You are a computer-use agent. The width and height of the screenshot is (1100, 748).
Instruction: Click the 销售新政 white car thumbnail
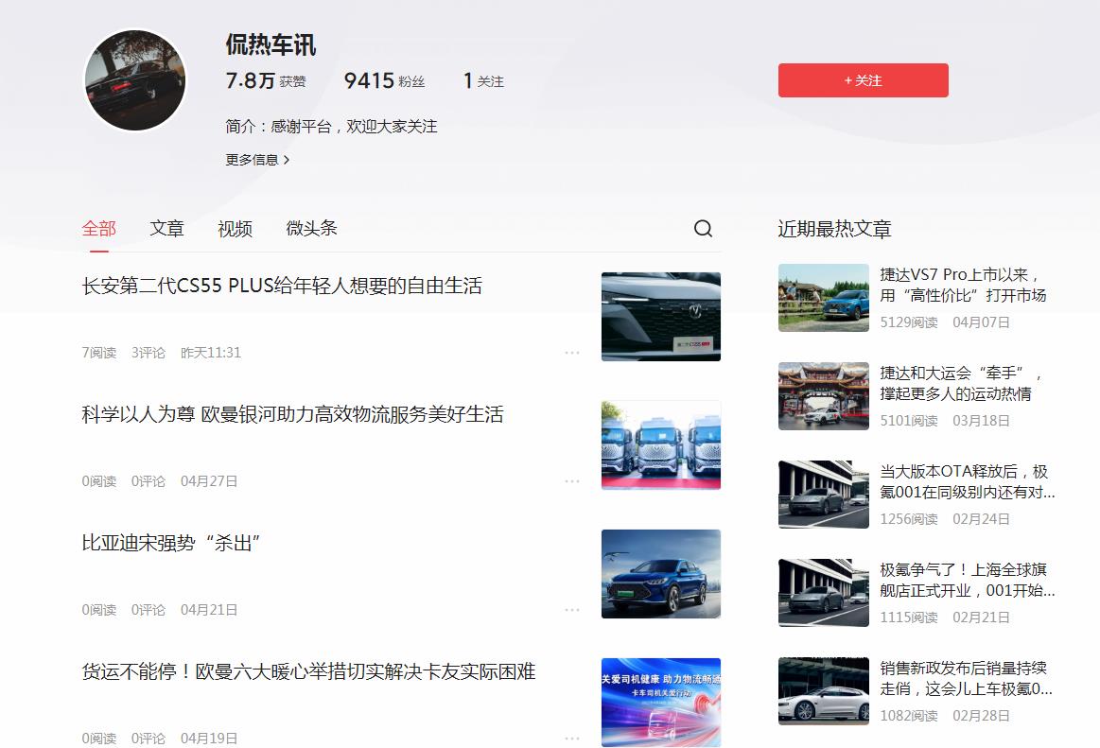[x=824, y=690]
